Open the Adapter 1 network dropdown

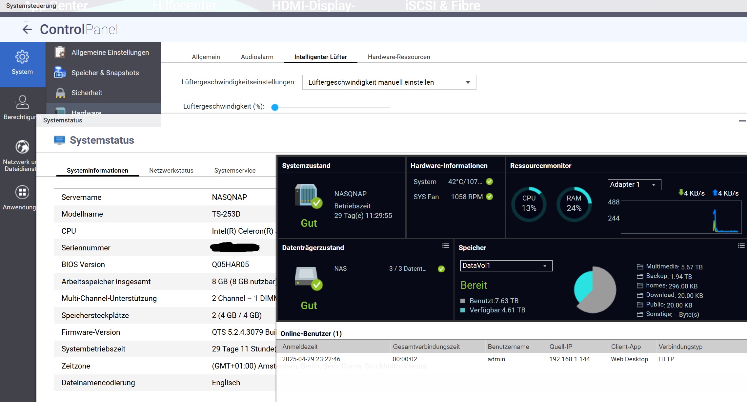point(634,185)
